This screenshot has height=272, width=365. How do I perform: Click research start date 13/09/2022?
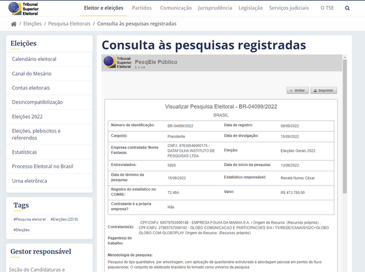click(x=290, y=165)
